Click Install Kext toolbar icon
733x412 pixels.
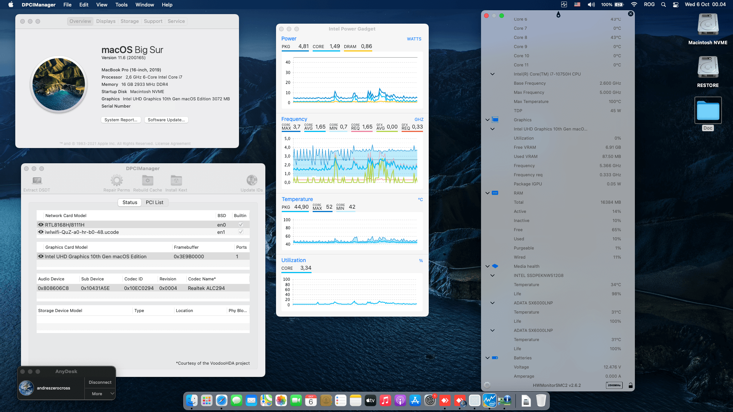point(176,180)
